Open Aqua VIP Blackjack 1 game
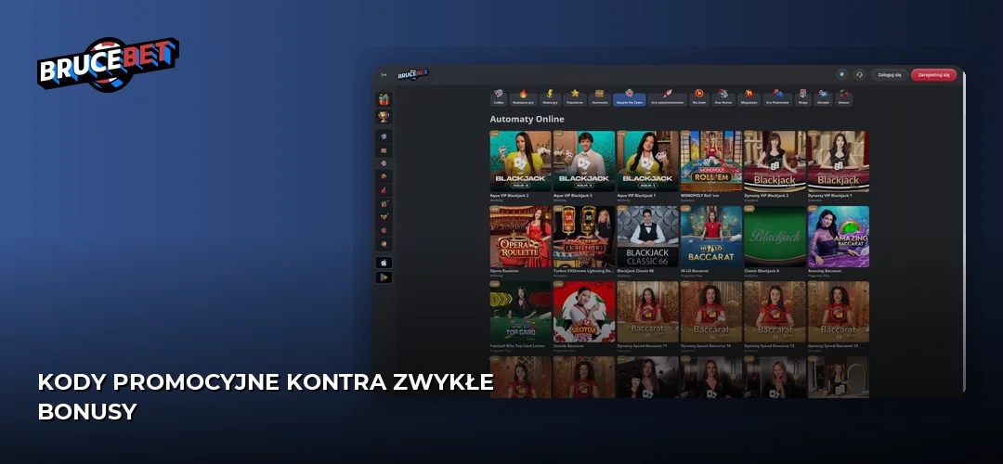This screenshot has height=464, width=1003. pyautogui.click(x=647, y=161)
